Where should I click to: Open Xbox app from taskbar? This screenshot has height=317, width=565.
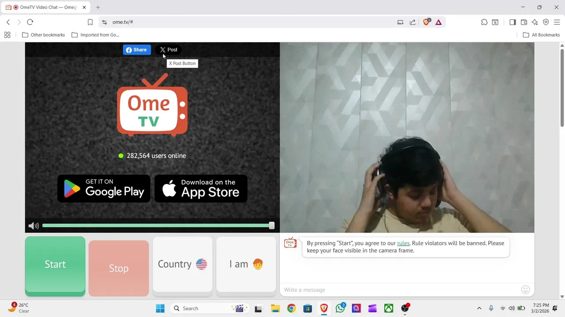[388, 308]
